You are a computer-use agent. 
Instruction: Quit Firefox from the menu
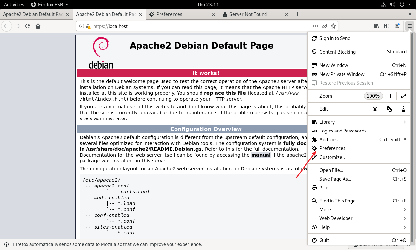pyautogui.click(x=359, y=240)
